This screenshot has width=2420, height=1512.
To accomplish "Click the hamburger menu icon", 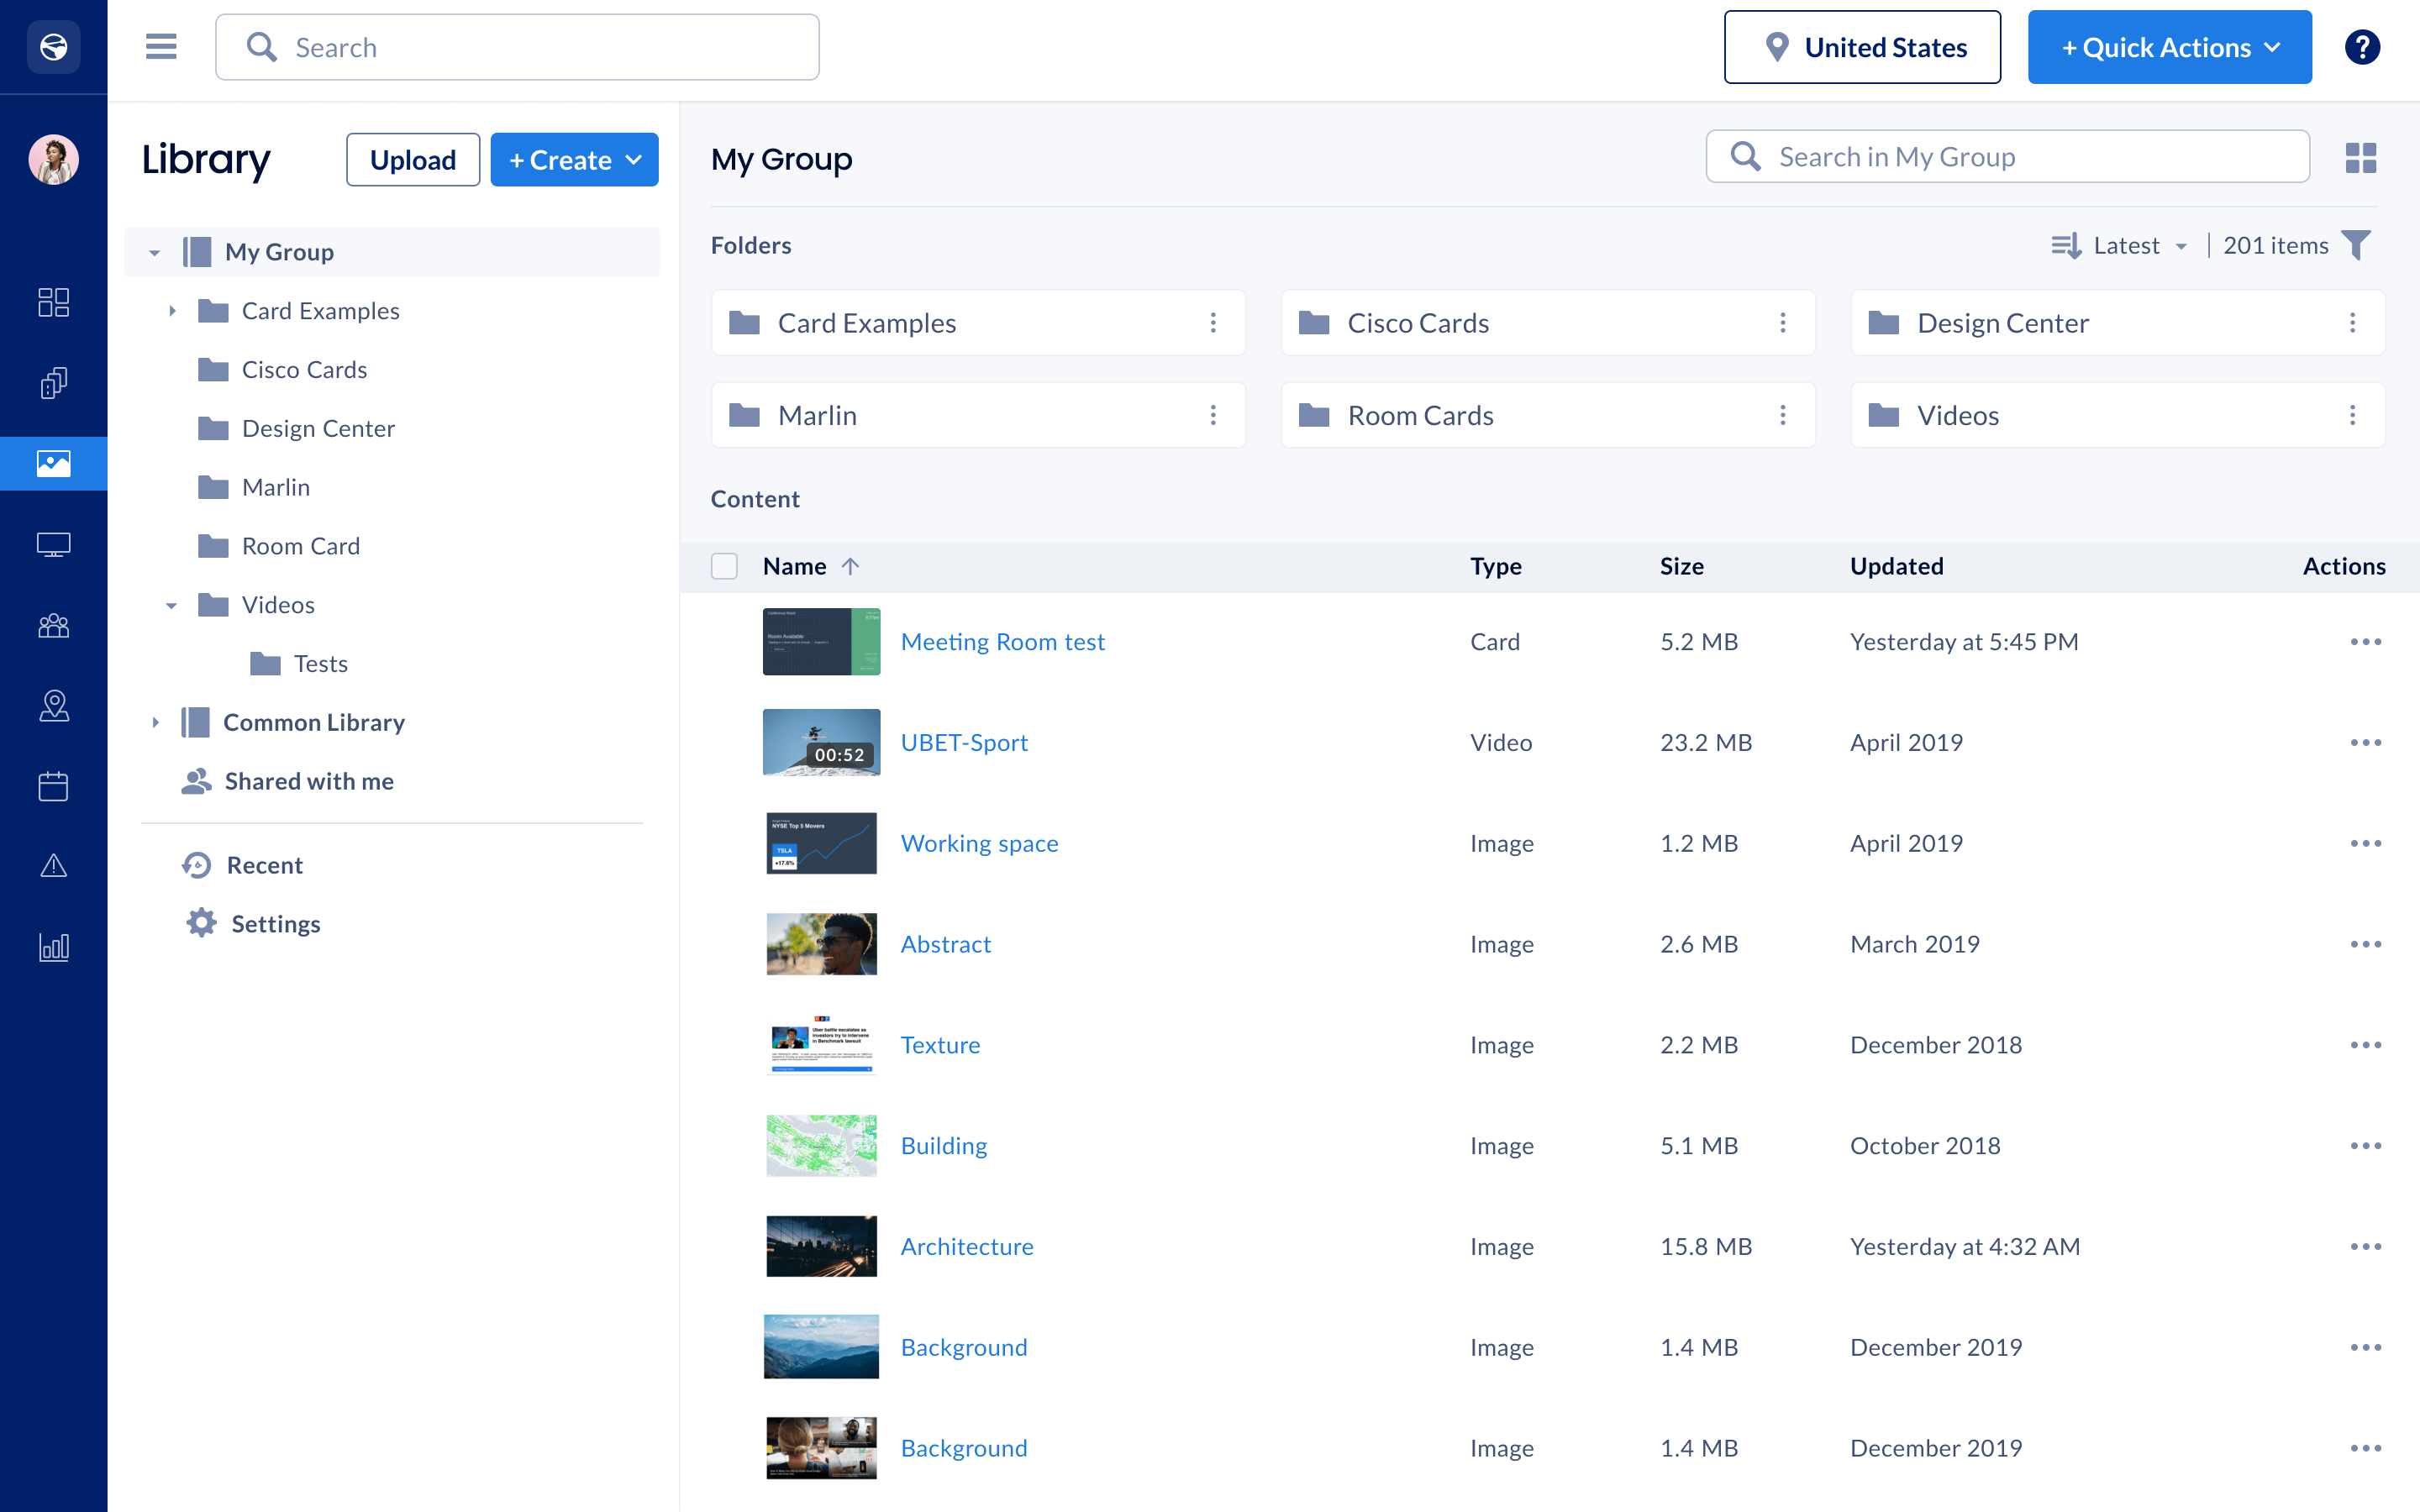I will click(161, 47).
